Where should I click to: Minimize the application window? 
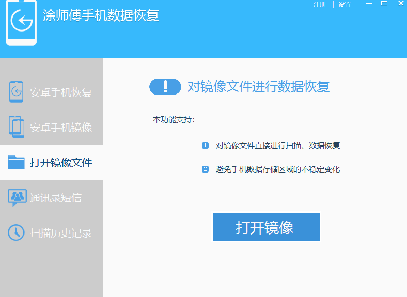coord(369,4)
